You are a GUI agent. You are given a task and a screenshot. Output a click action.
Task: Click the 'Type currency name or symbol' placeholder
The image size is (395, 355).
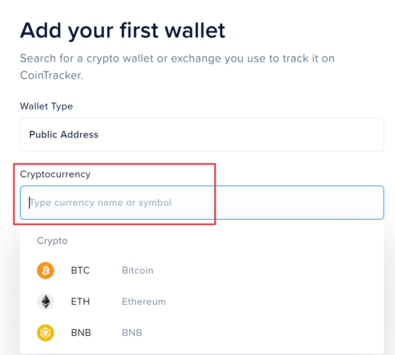(x=100, y=202)
